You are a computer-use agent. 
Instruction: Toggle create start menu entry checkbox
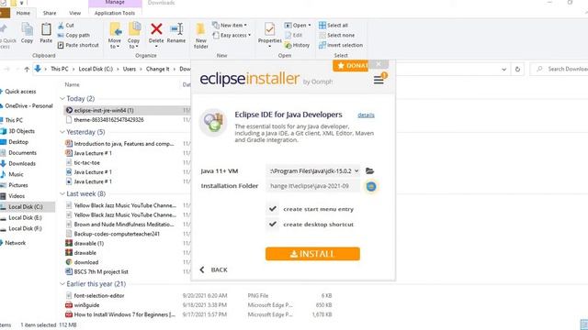tap(273, 209)
